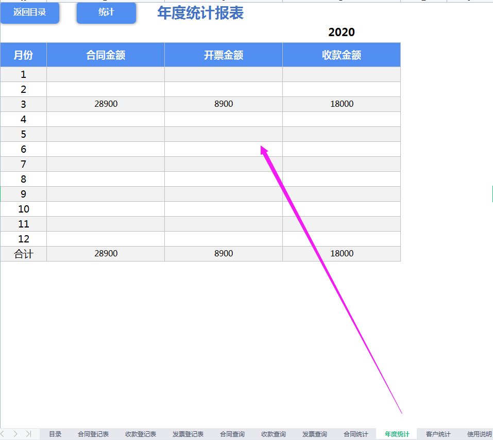Select the 28900 contract amount for month 3
Viewport: 493px width, 440px height.
click(x=105, y=104)
